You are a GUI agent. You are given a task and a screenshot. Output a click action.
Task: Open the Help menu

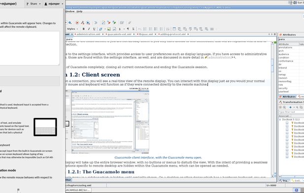pos(79,11)
